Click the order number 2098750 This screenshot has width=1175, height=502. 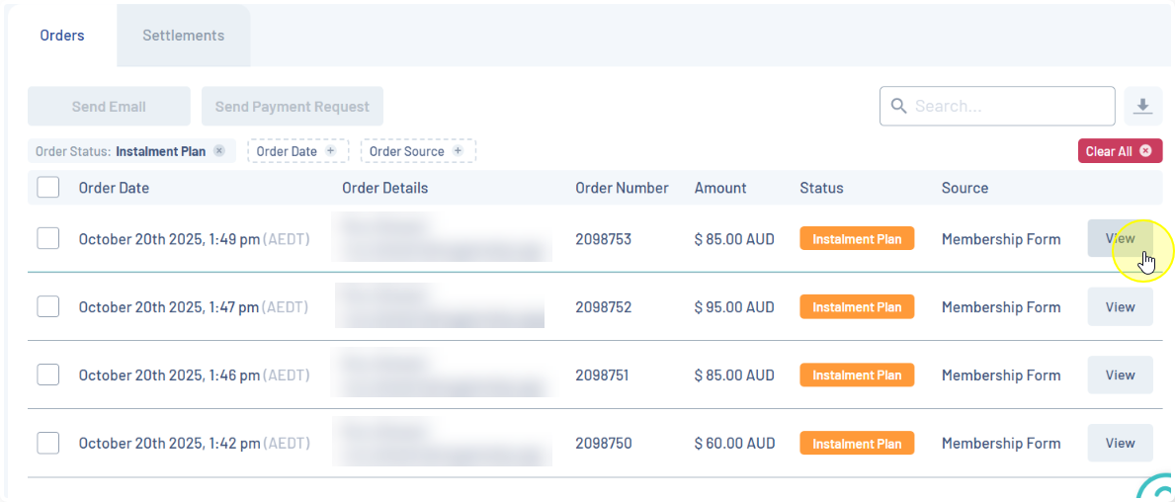(x=604, y=444)
